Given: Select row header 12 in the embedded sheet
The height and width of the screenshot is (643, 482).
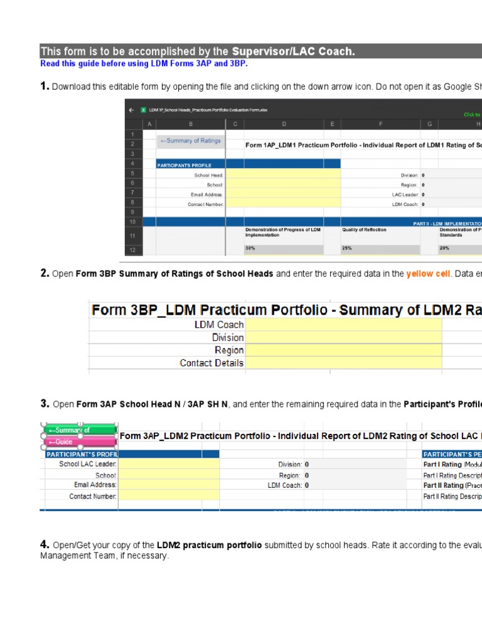Looking at the screenshot, I should (133, 250).
